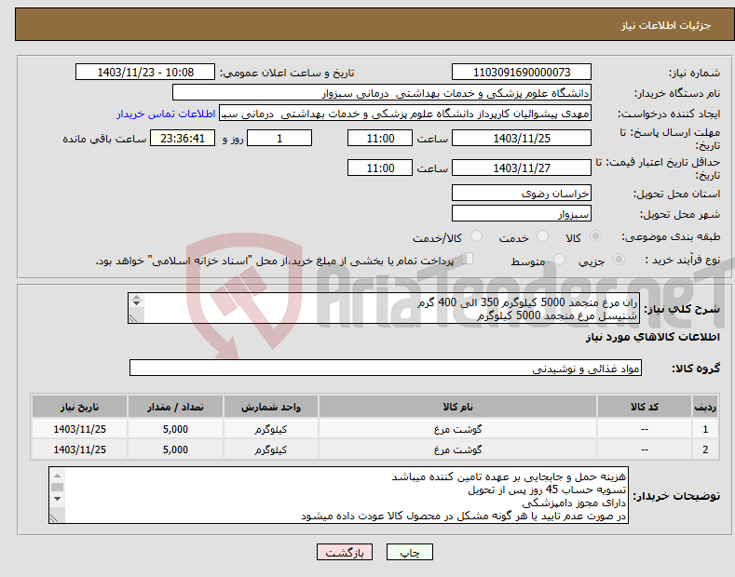
Task: Click the goods group field مواد غذائی و نوشیدنی
Action: 386,369
